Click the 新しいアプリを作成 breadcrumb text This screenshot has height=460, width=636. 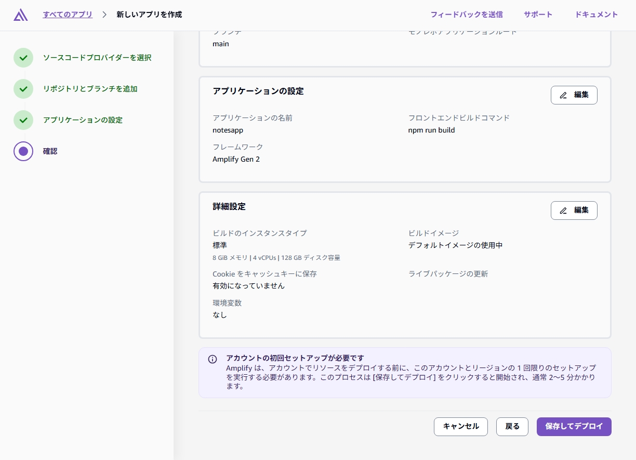coord(149,15)
